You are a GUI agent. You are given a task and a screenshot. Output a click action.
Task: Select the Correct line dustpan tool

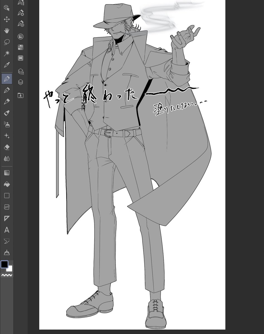tap(7, 252)
